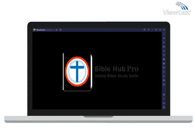This screenshot has height=134, width=195.
Task: Open the media folder icon in sidebar
Action: coord(164,72)
